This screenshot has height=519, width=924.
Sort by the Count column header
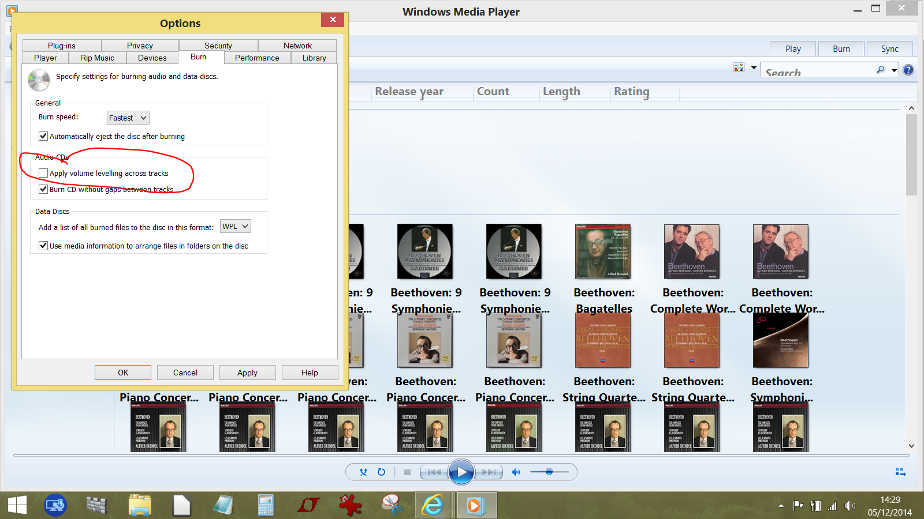(x=493, y=92)
